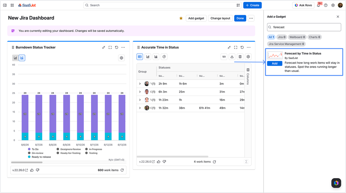Toggle the sidebar collapse icon
The image size is (346, 193).
pos(5,5)
